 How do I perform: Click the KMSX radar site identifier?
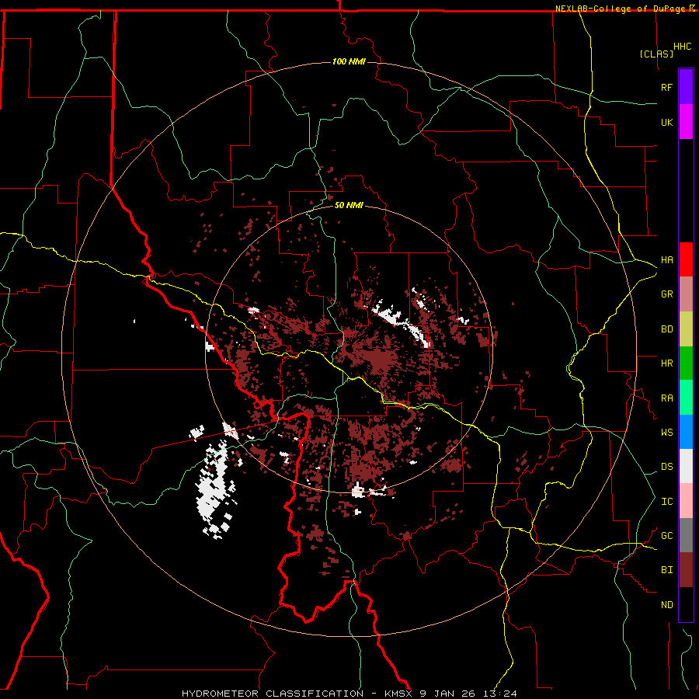point(399,694)
